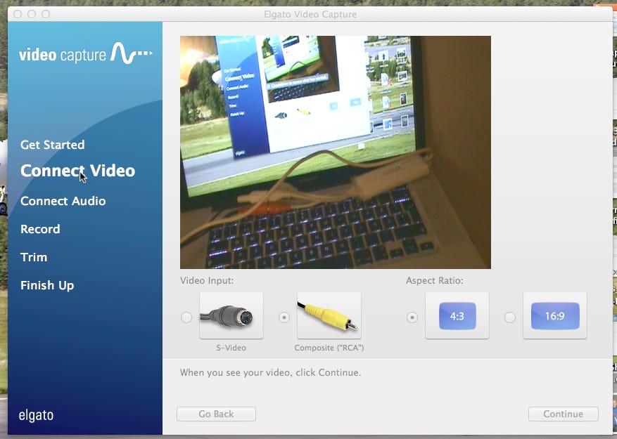
Task: Select the 16:9 radio button
Action: coord(510,317)
